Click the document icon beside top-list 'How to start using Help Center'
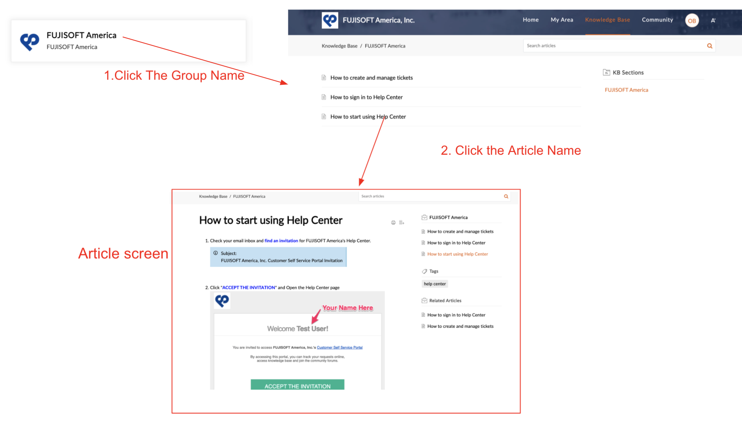This screenshot has width=742, height=424. pyautogui.click(x=324, y=117)
